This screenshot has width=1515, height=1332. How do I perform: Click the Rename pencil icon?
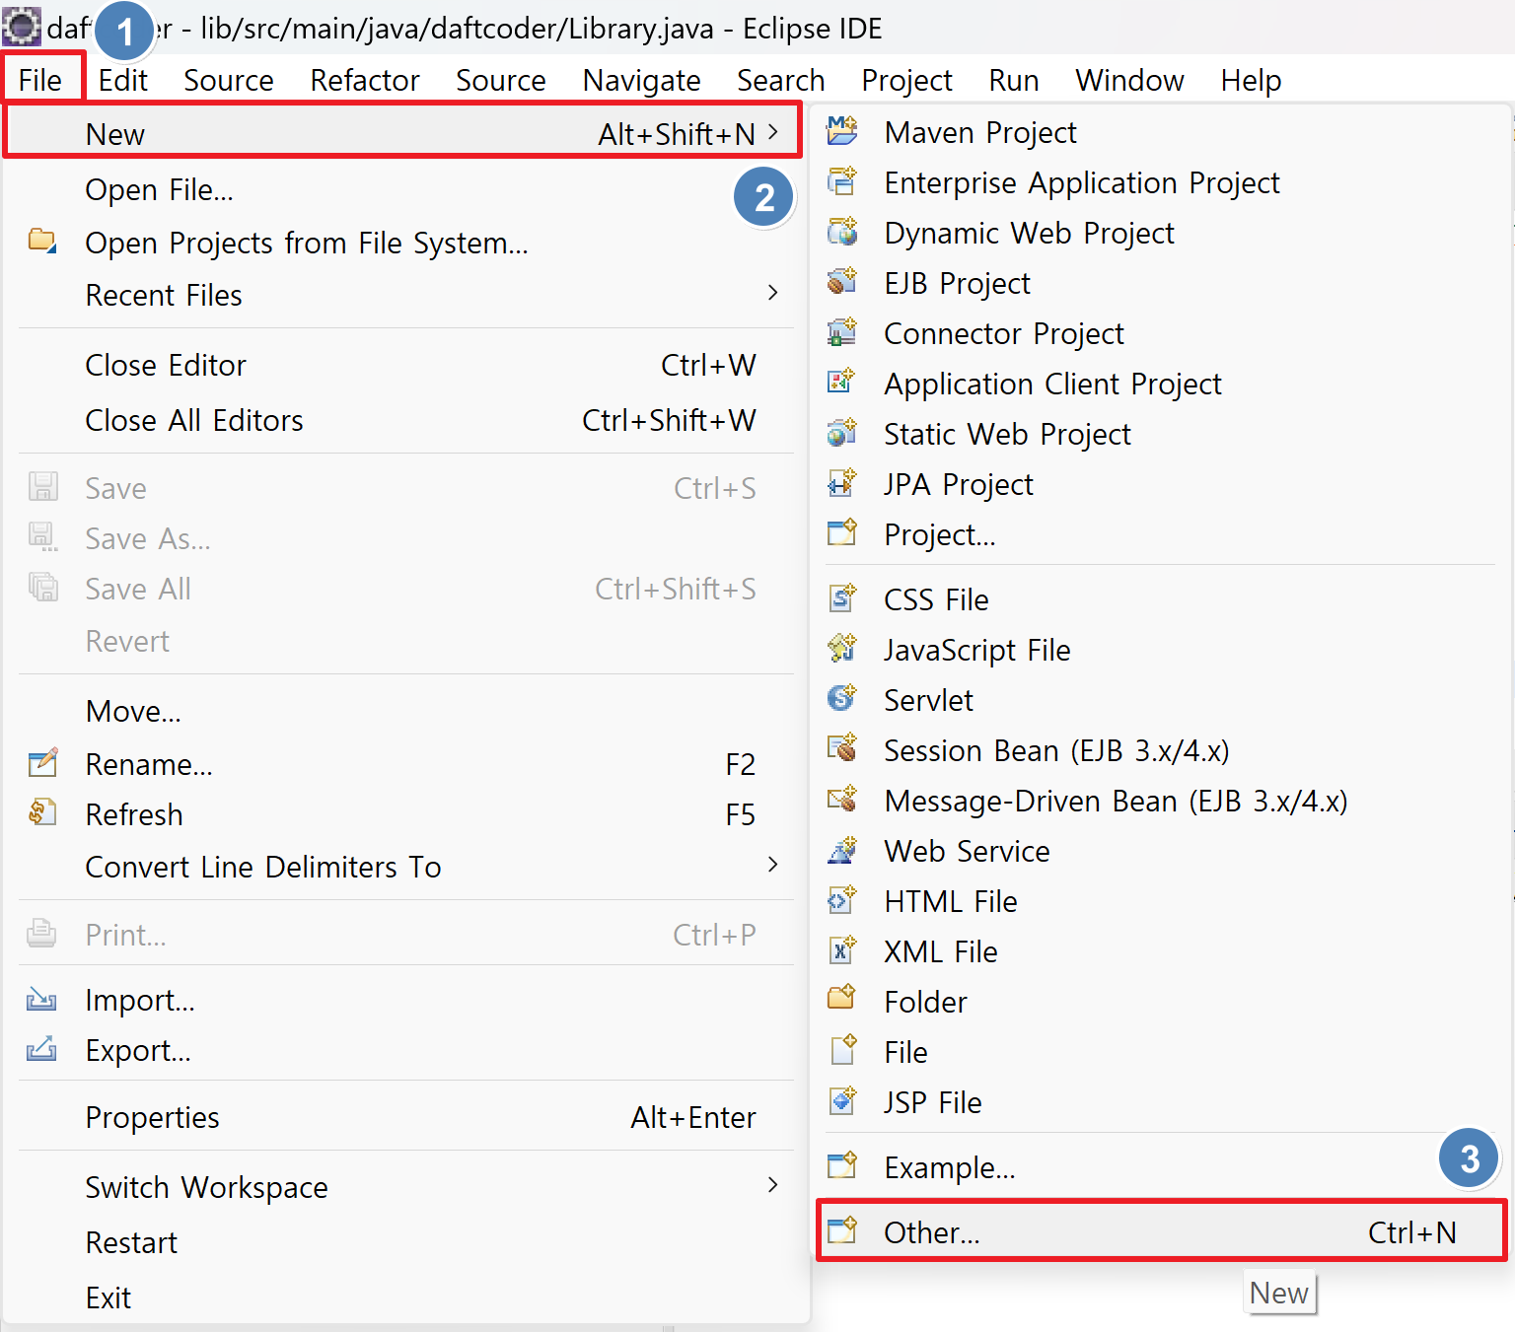(x=42, y=762)
